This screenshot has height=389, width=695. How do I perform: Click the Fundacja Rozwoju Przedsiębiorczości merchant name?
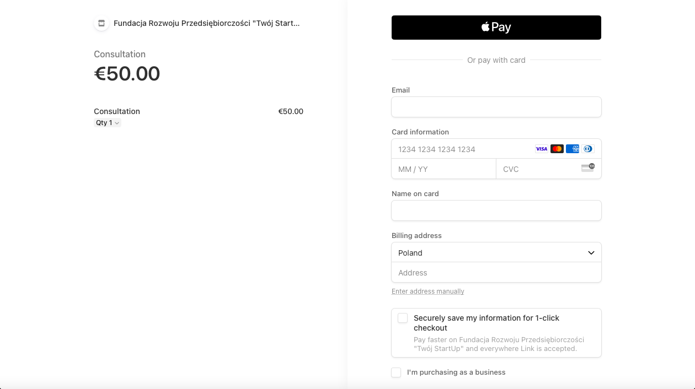[206, 23]
